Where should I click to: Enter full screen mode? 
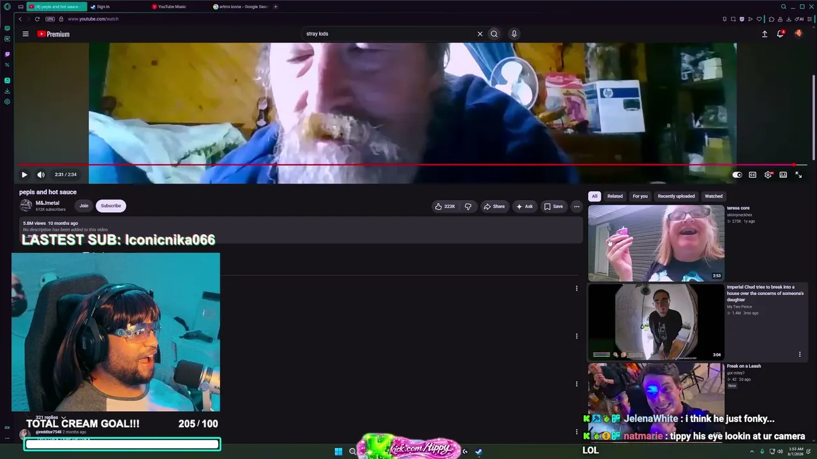[x=798, y=175]
